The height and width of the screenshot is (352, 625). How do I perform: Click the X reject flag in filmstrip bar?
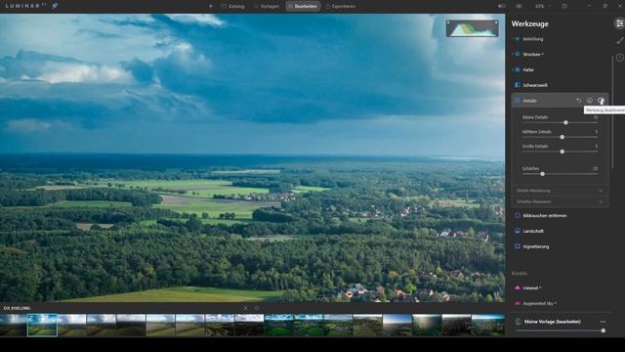[245, 308]
